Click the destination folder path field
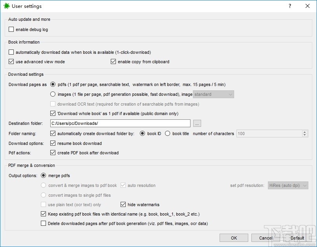The width and height of the screenshot is (317, 247). [118, 123]
